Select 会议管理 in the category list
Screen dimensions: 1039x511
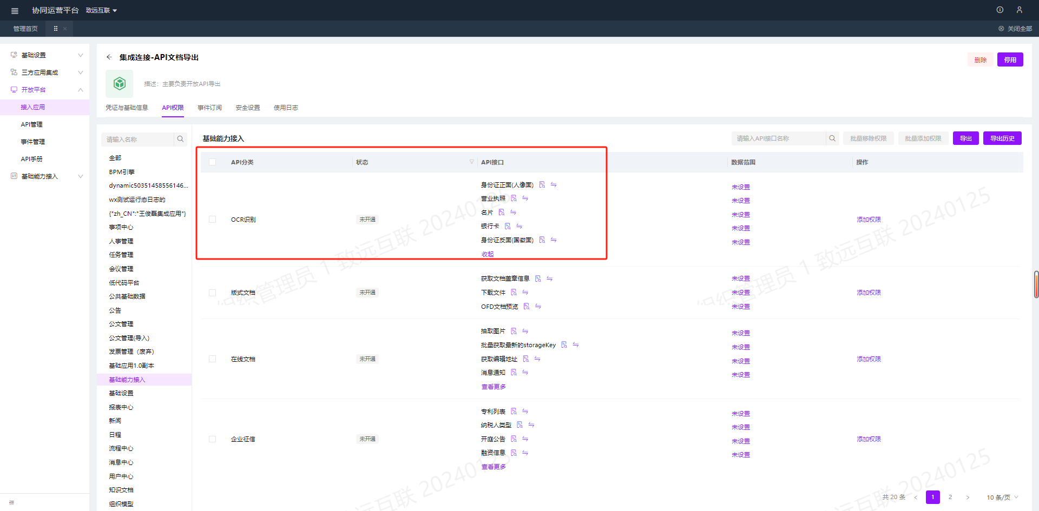121,269
